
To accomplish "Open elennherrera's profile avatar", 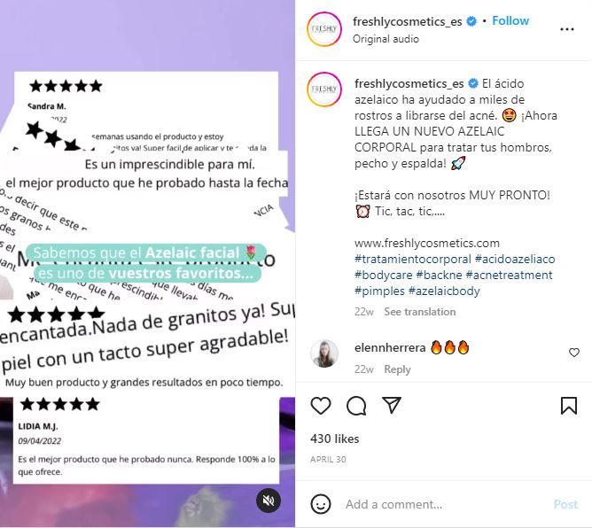I will pos(324,353).
